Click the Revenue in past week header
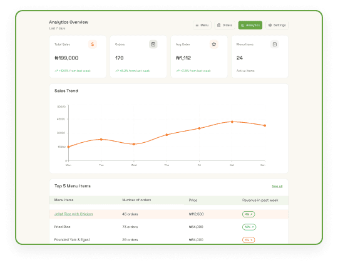338x265 pixels. tap(260, 200)
